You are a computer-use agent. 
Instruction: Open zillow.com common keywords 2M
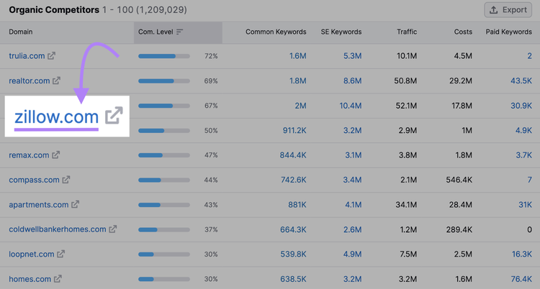tap(301, 106)
